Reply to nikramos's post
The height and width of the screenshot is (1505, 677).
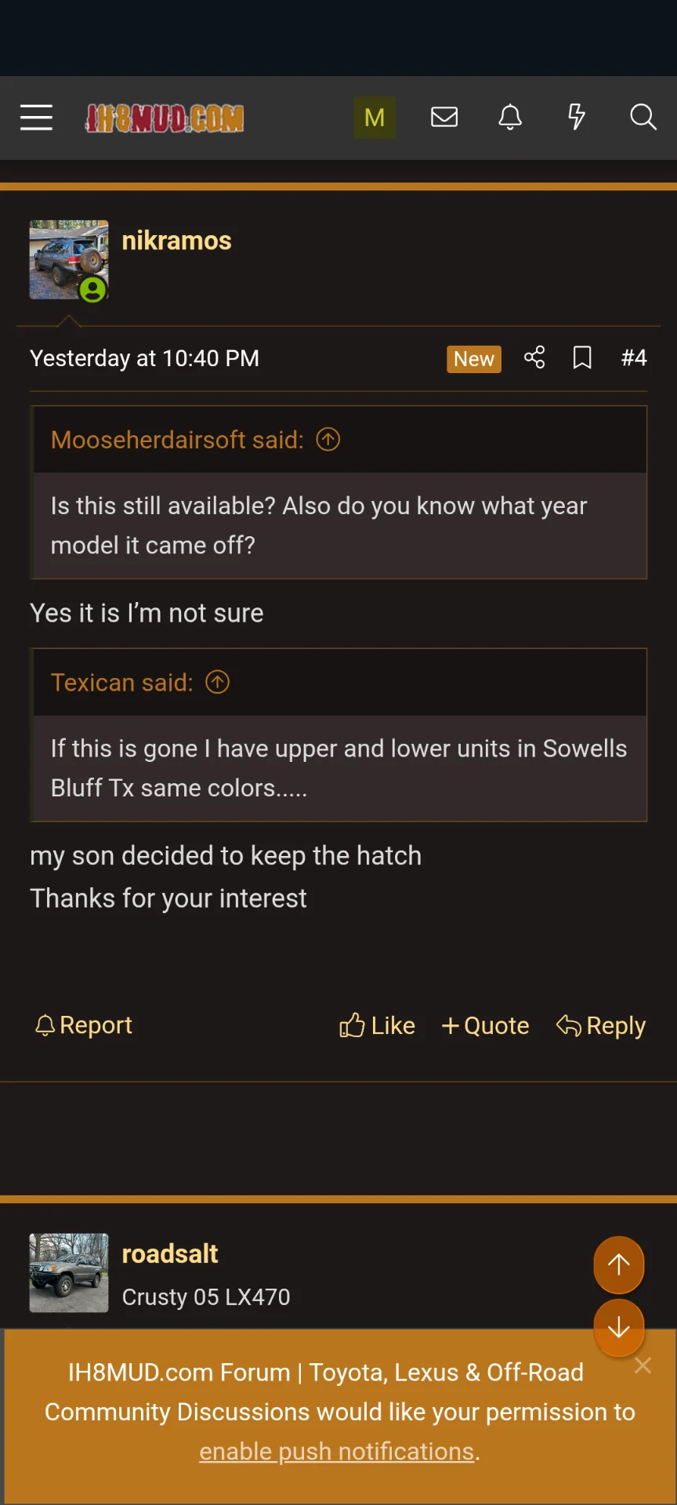pos(601,1025)
